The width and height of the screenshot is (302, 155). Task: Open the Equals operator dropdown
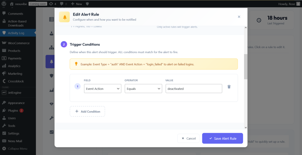pyautogui.click(x=144, y=89)
